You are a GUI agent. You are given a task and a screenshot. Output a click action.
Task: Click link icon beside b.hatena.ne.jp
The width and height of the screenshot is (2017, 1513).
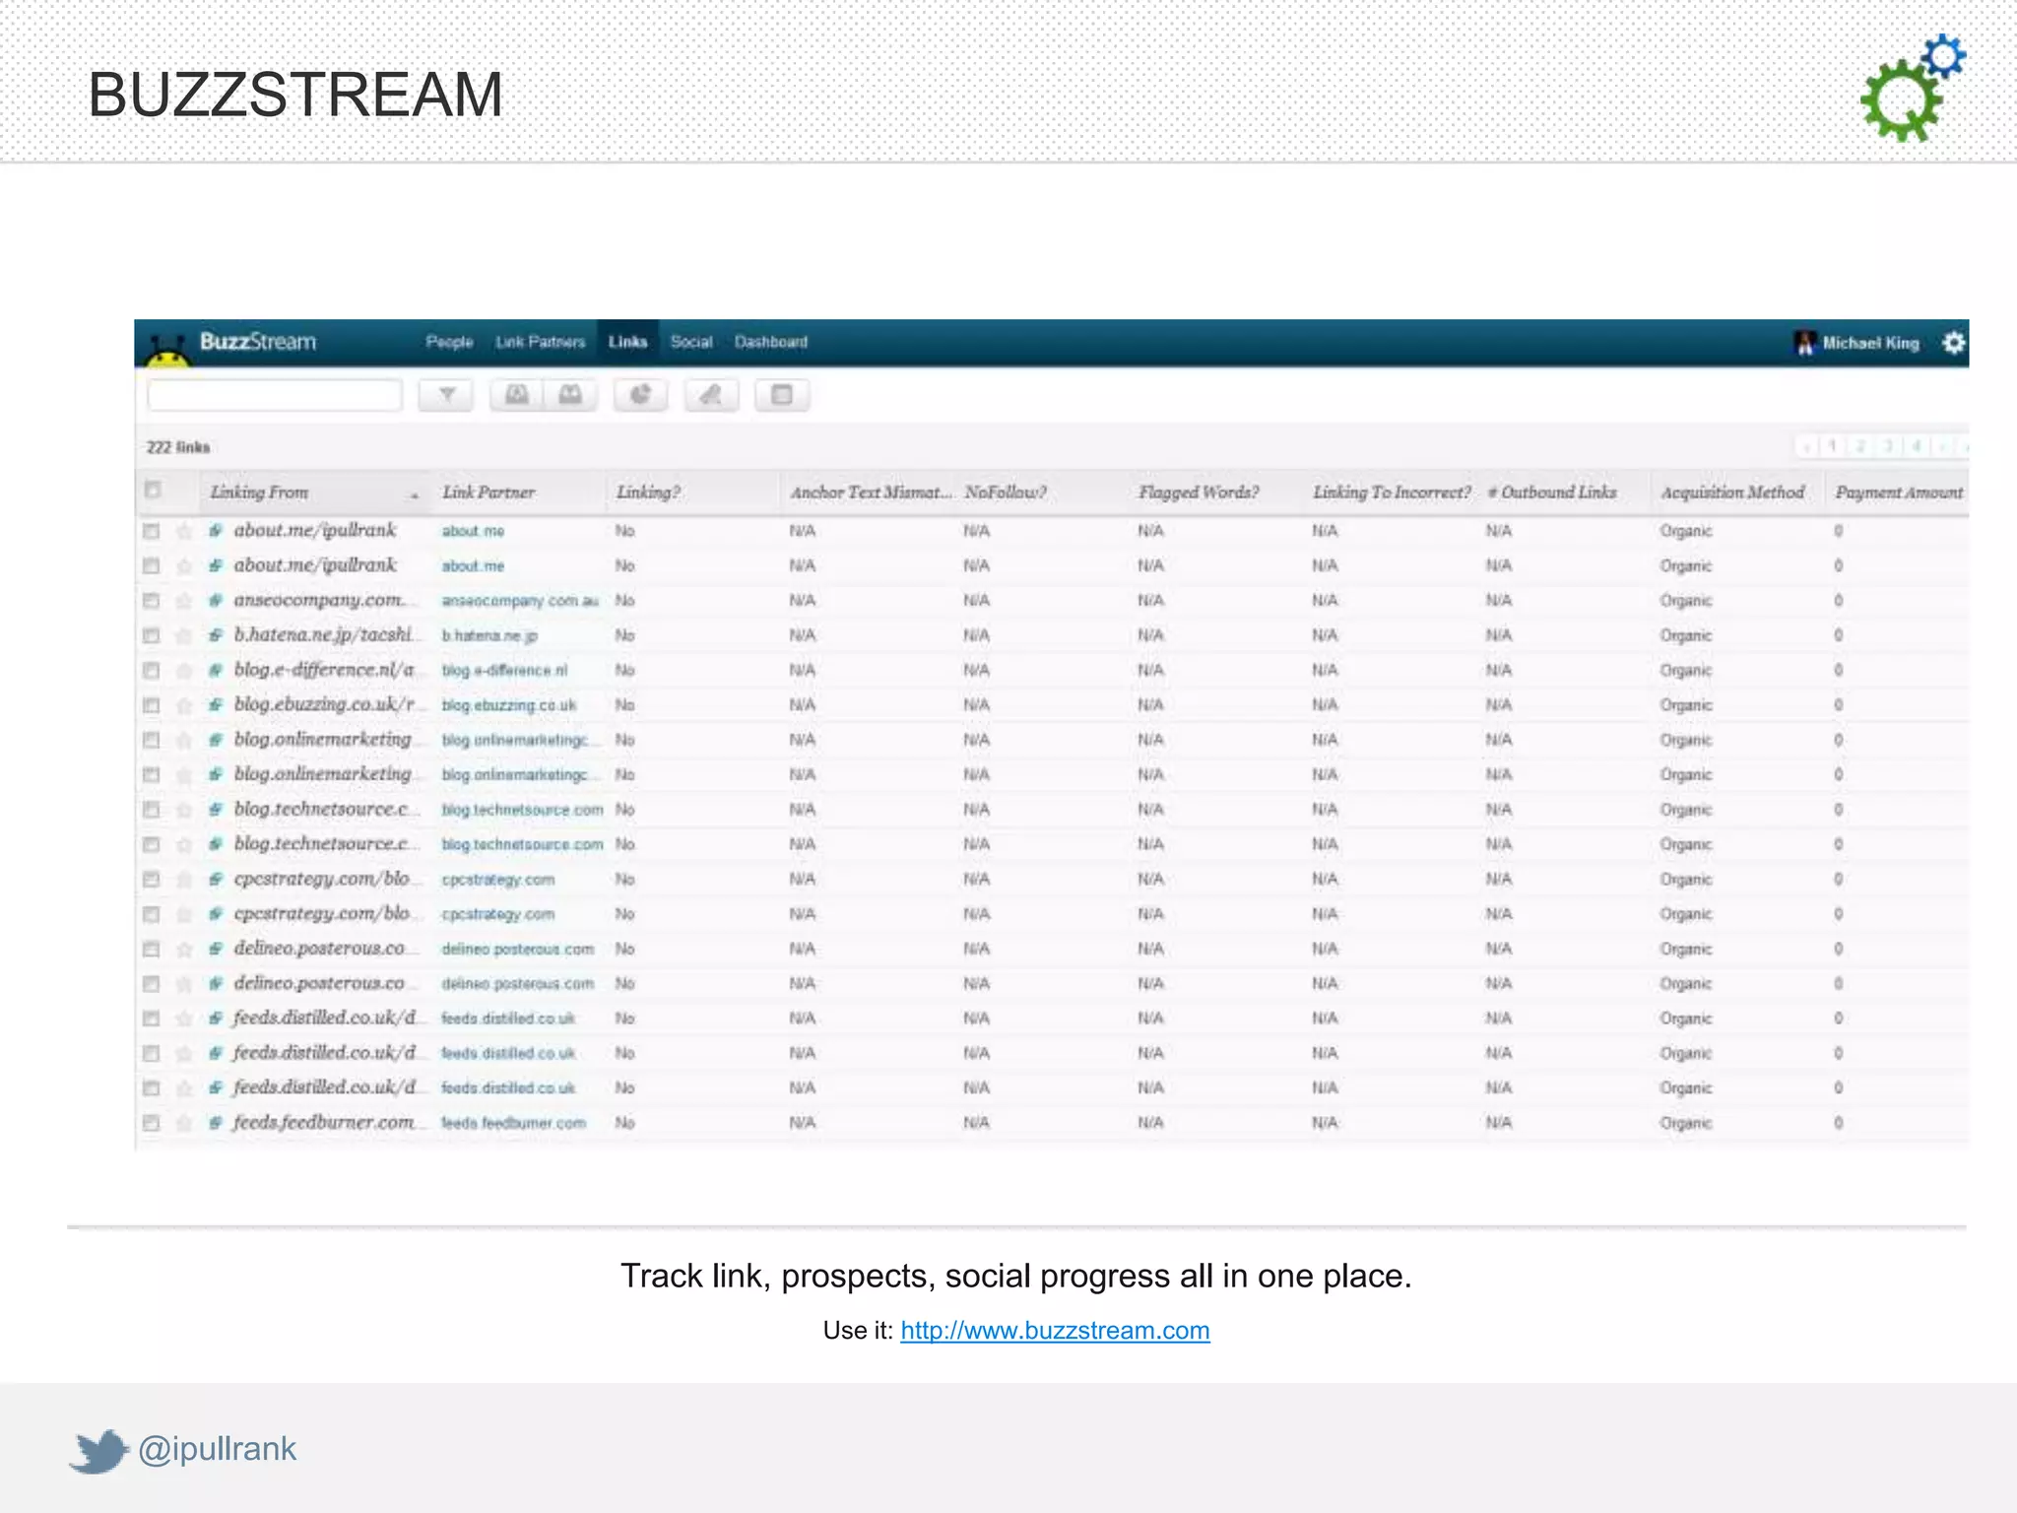pyautogui.click(x=216, y=635)
